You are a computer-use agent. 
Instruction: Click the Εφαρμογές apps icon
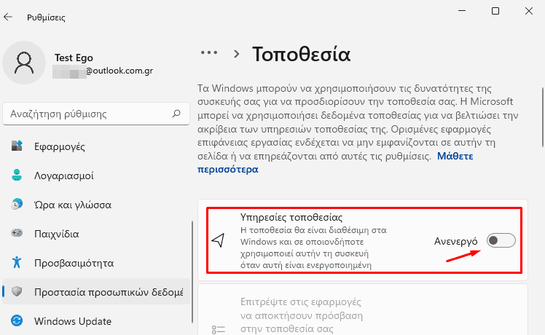click(17, 146)
